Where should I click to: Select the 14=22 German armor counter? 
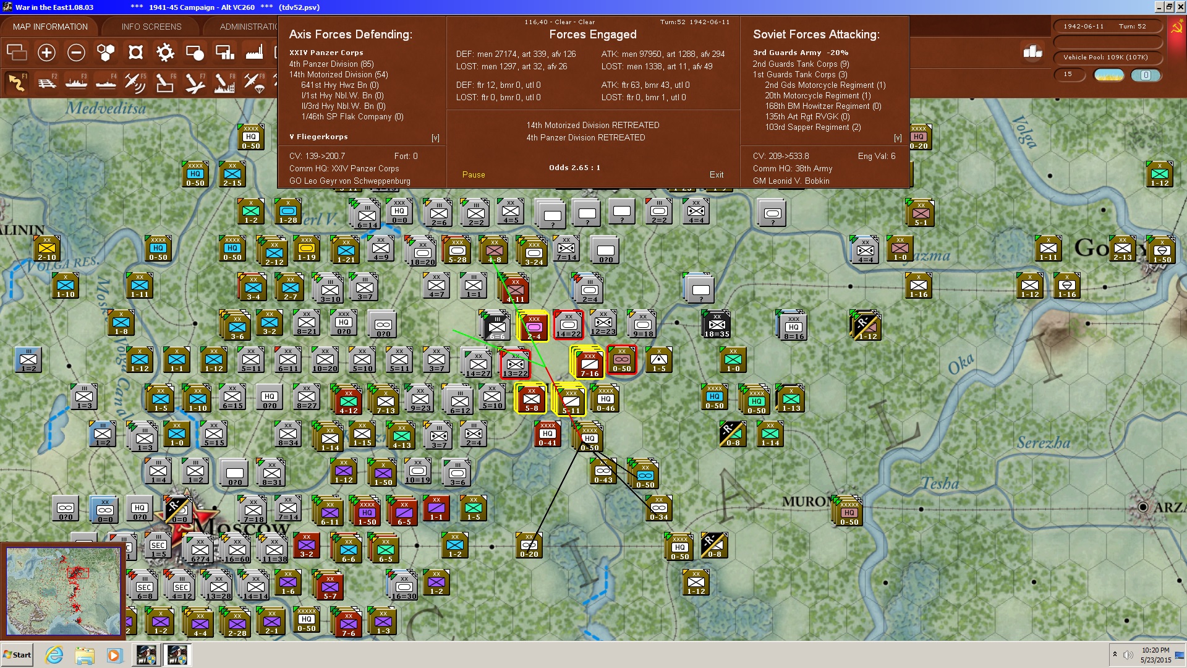[569, 325]
